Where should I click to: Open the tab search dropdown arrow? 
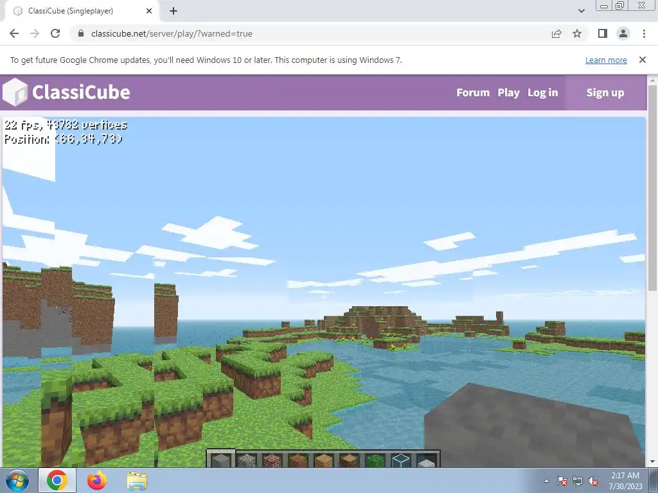pyautogui.click(x=581, y=11)
